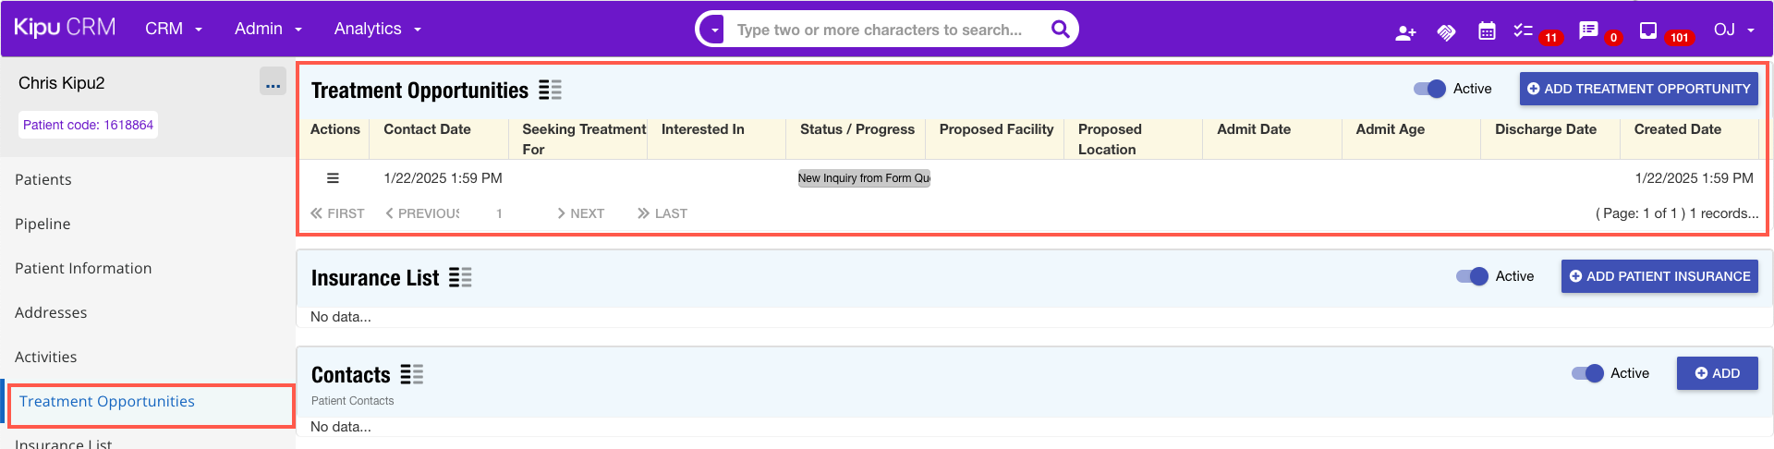This screenshot has height=449, width=1774.
Task: Toggle Active switch for Insurance List
Action: coord(1472,276)
